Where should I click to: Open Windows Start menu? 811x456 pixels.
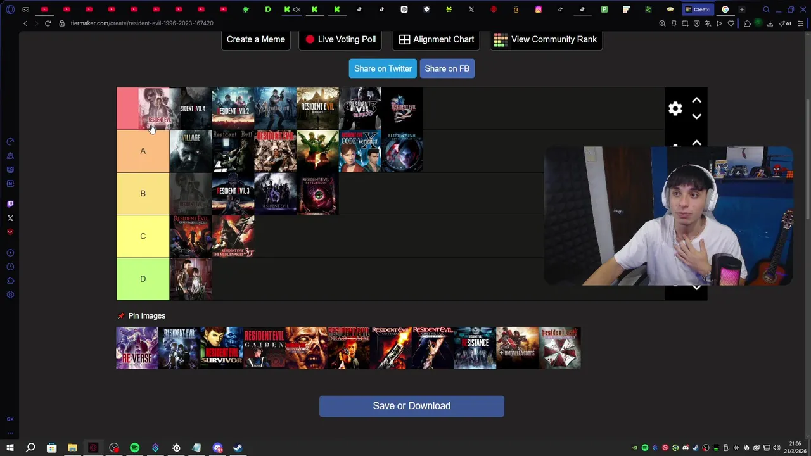pos(10,448)
